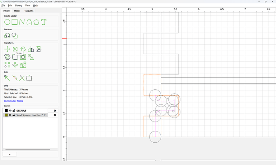Screen dimensions: 276x165
Task: Activate the Node Edit tool
Action: (x=7, y=78)
